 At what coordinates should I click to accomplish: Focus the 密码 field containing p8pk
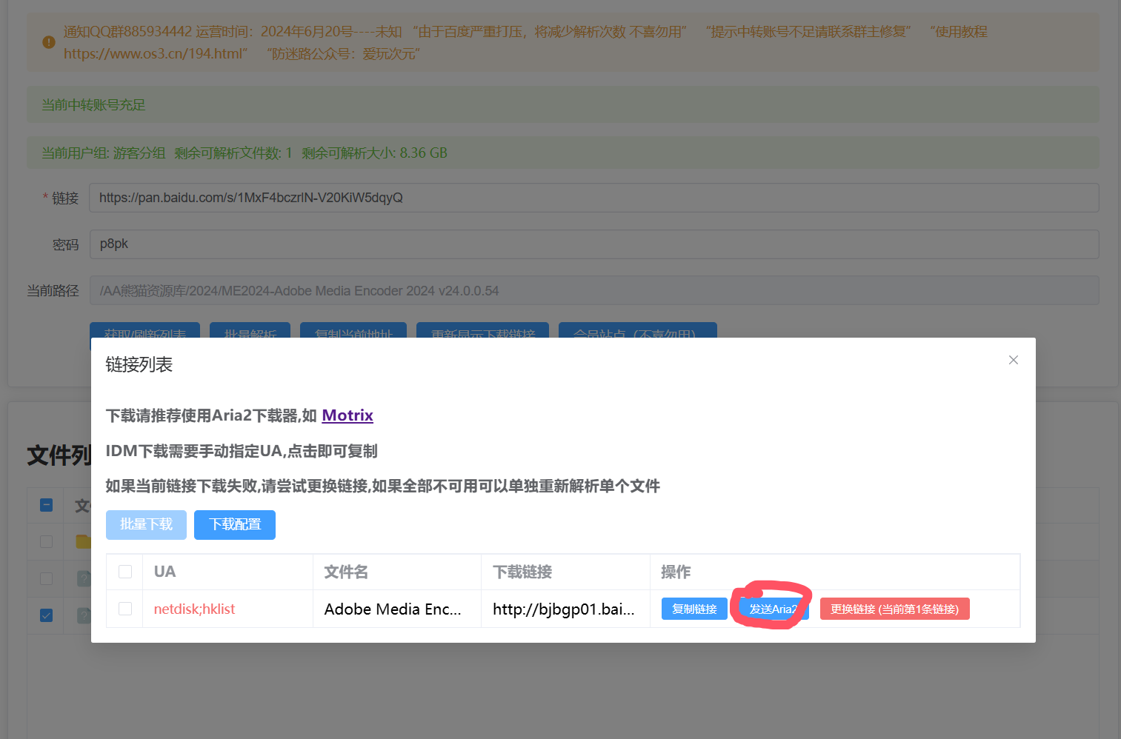click(593, 244)
